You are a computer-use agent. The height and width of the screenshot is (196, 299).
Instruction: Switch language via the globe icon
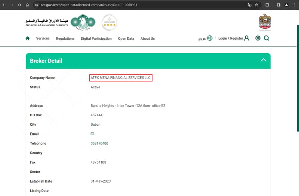point(210,38)
